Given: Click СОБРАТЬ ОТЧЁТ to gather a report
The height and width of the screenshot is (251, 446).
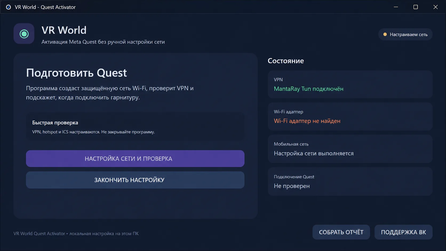Looking at the screenshot, I should (341, 232).
